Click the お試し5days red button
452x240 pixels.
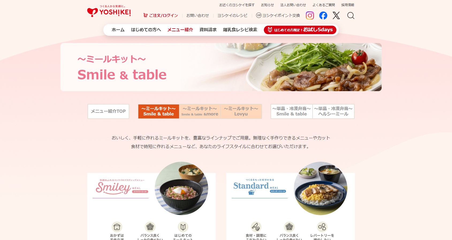point(300,30)
